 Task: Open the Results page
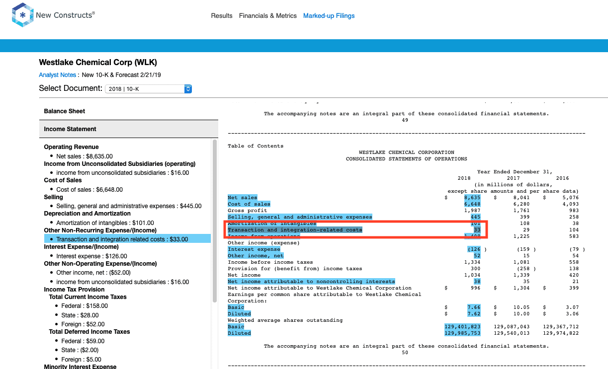pos(222,16)
